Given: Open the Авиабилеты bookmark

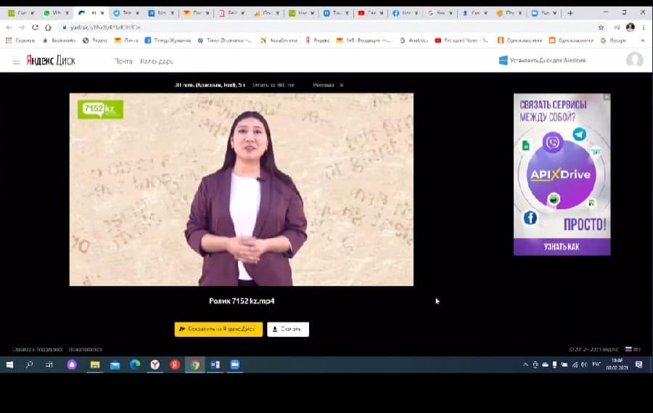Looking at the screenshot, I should (x=279, y=41).
